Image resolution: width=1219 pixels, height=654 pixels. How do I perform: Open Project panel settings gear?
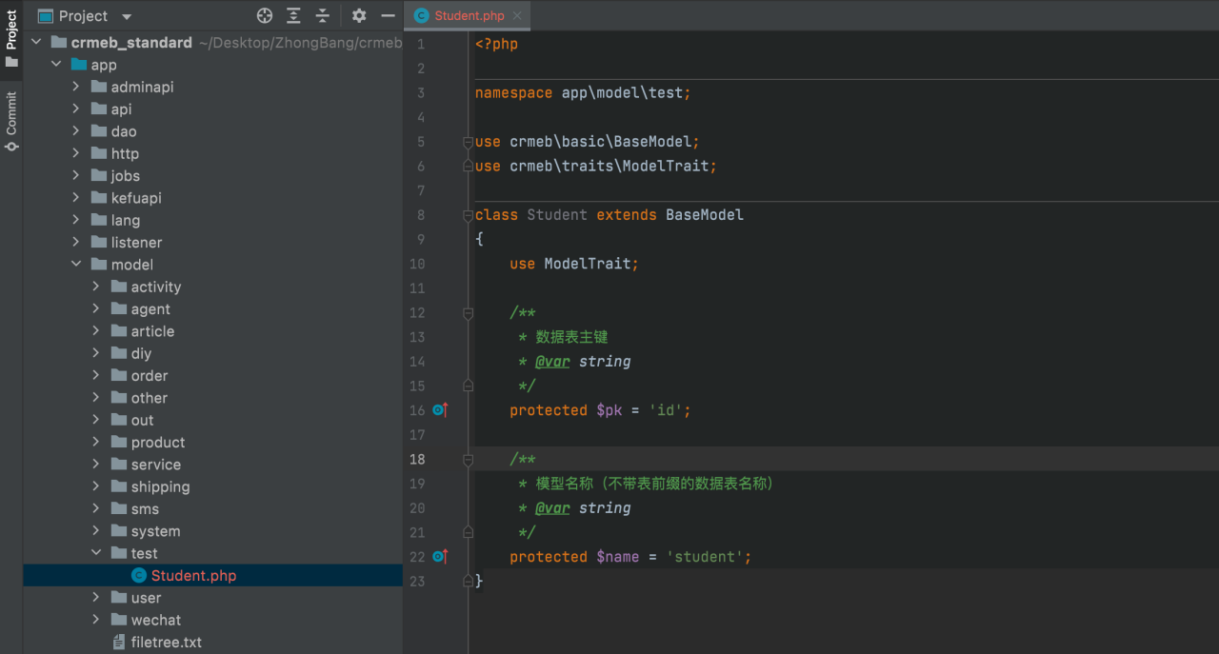(359, 16)
